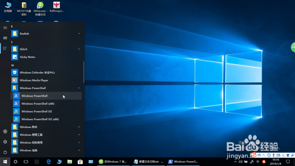Open the control panel icon on taskbar
295x166 pixels.
click(x=91, y=162)
